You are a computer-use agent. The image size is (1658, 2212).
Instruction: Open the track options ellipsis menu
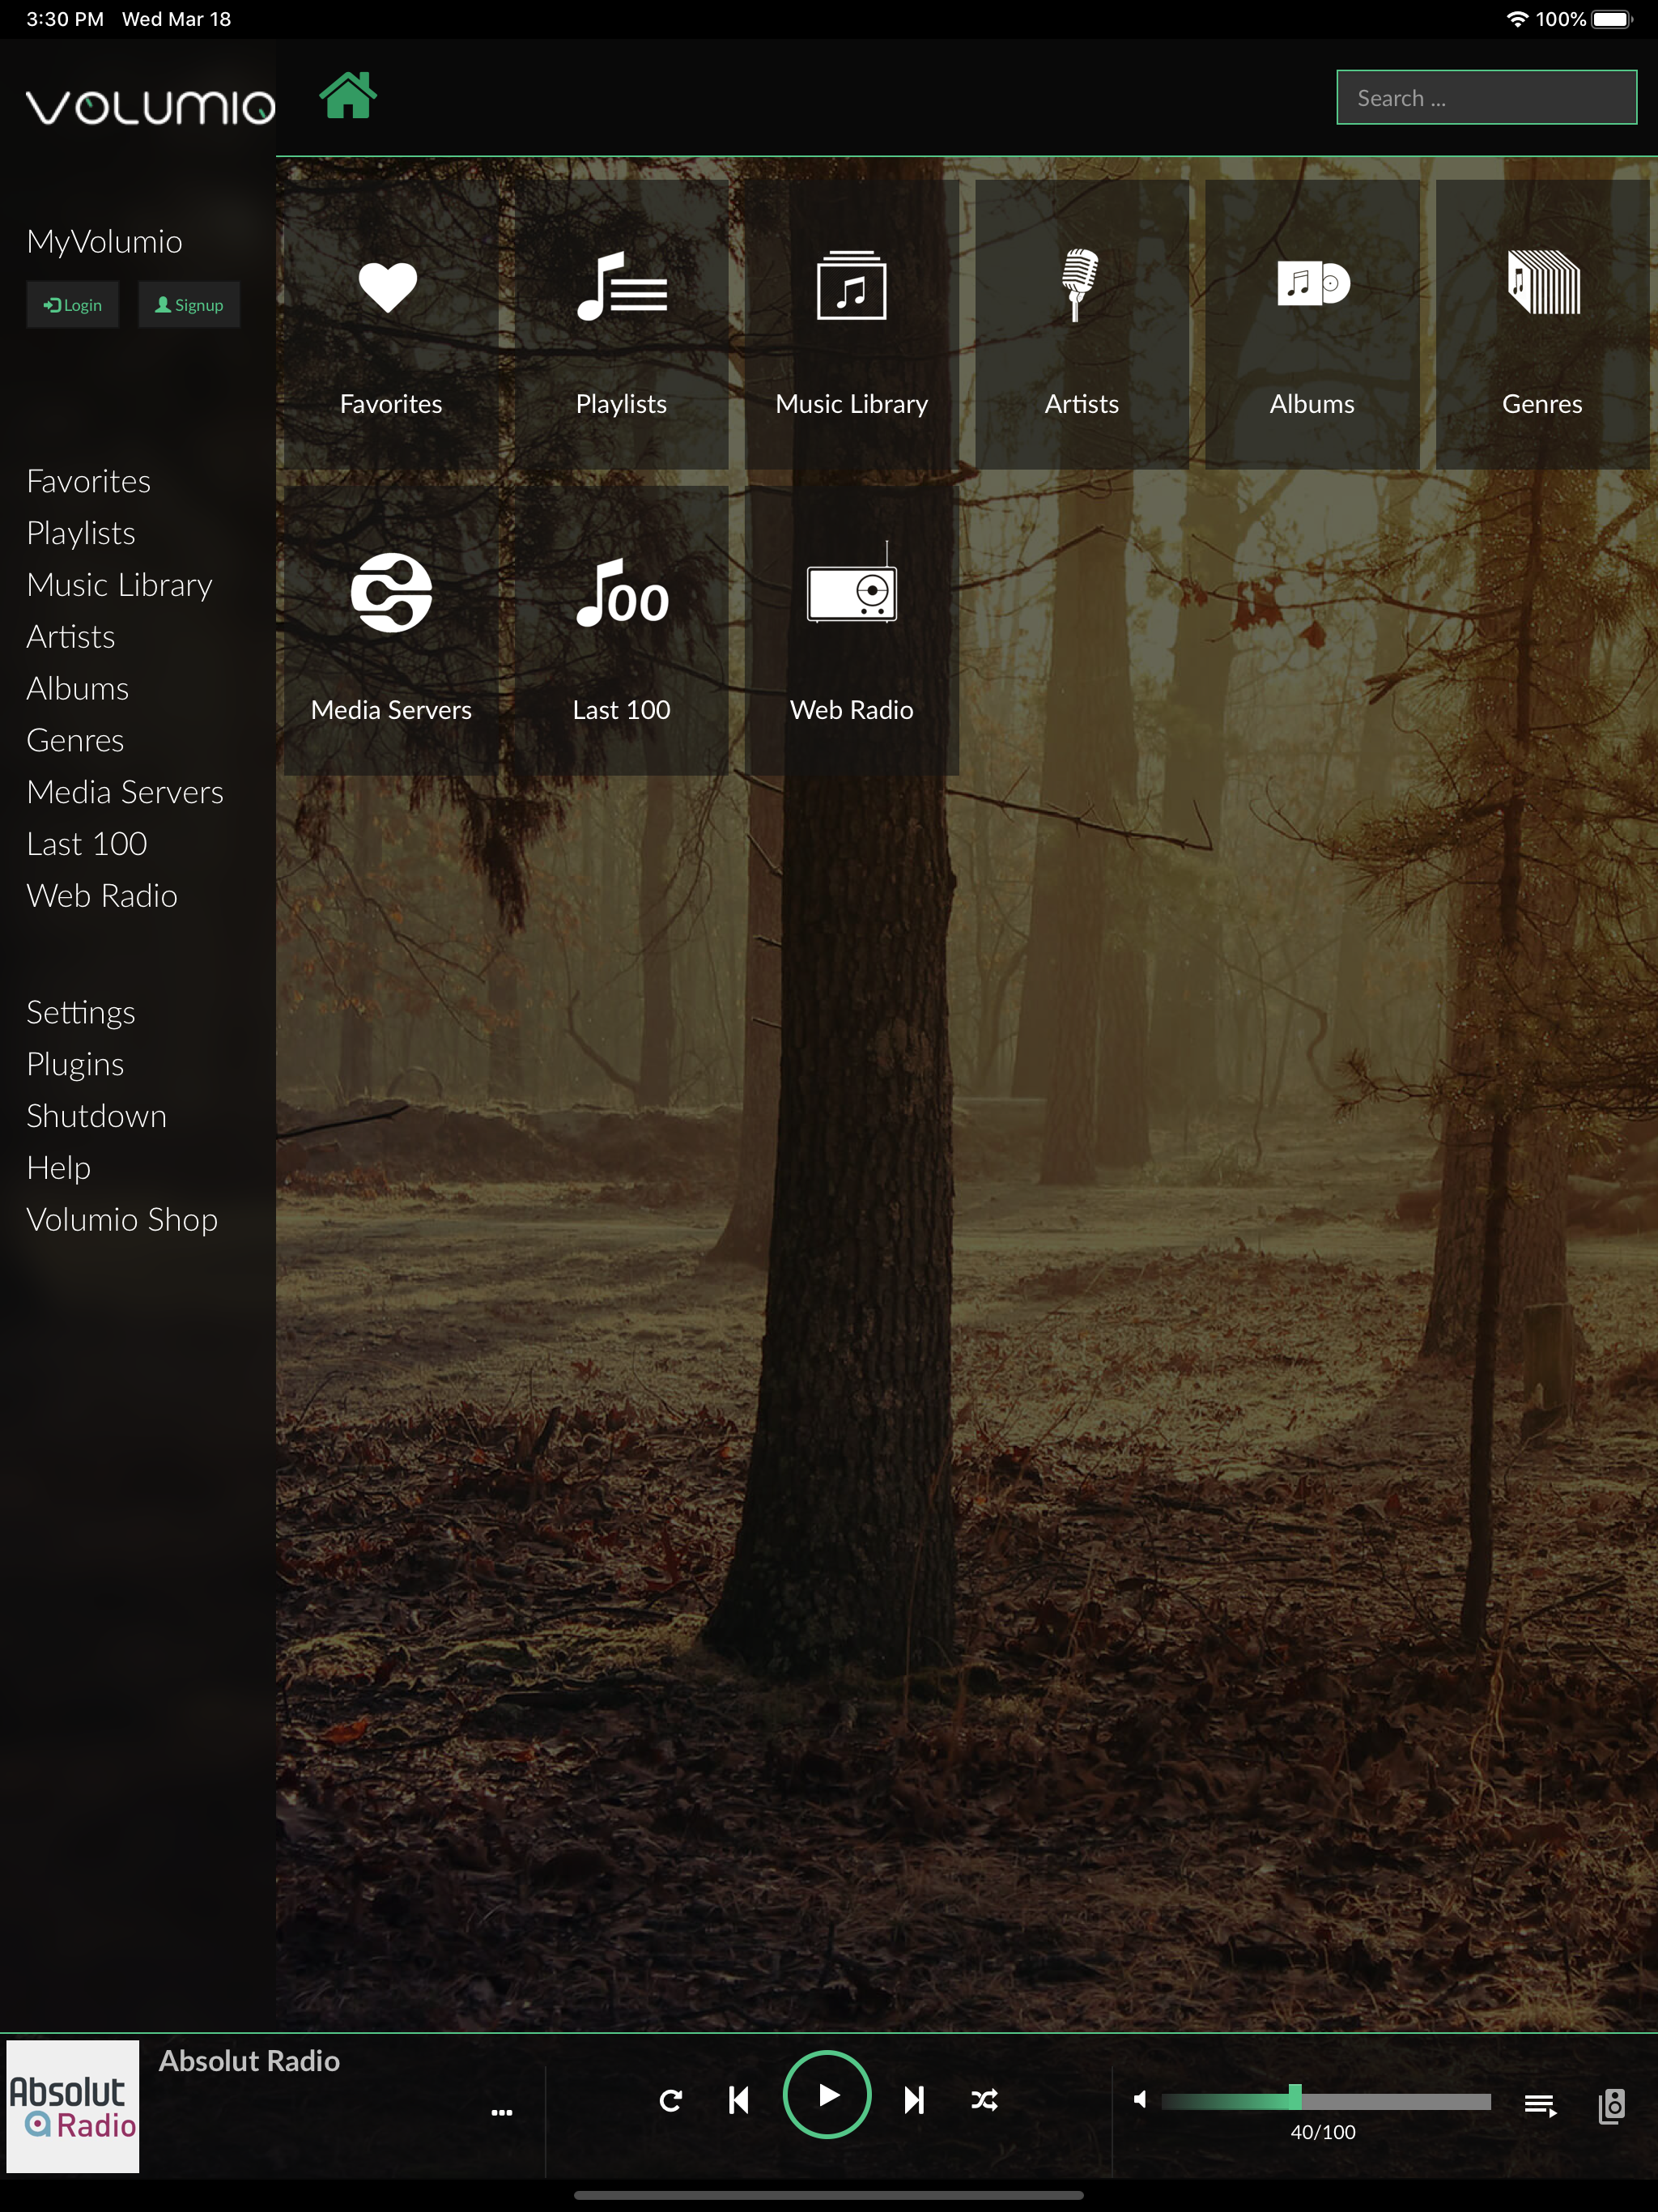coord(502,2112)
